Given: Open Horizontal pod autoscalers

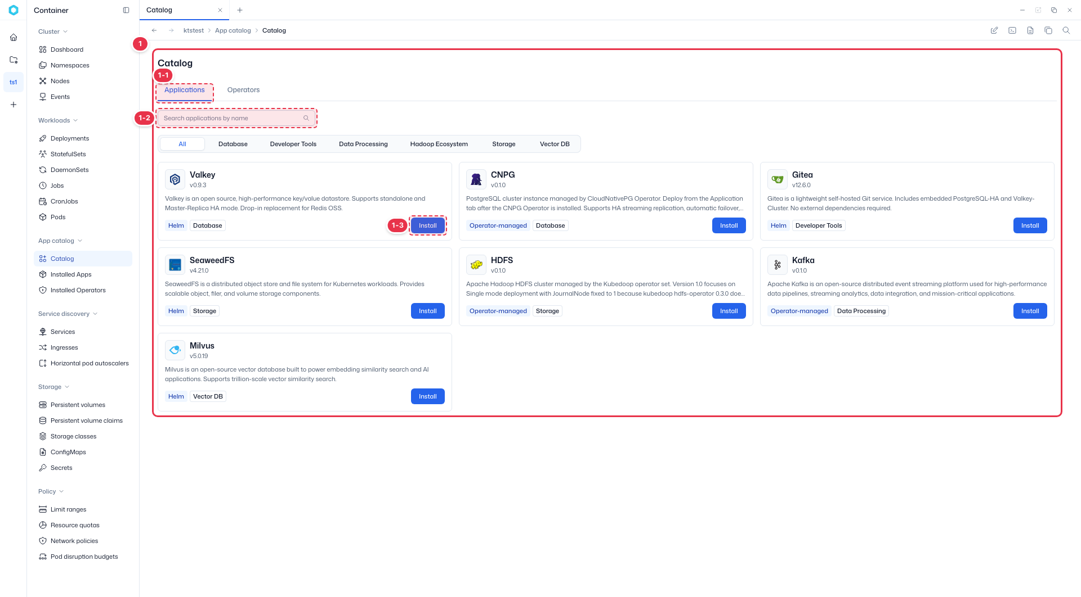Looking at the screenshot, I should tap(83, 363).
